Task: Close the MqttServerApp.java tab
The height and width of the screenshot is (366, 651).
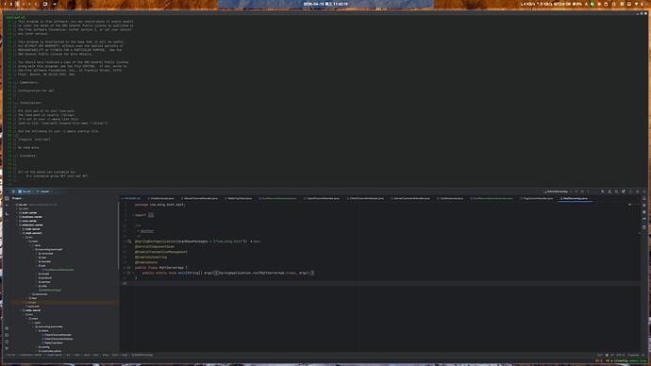Action: click(590, 199)
